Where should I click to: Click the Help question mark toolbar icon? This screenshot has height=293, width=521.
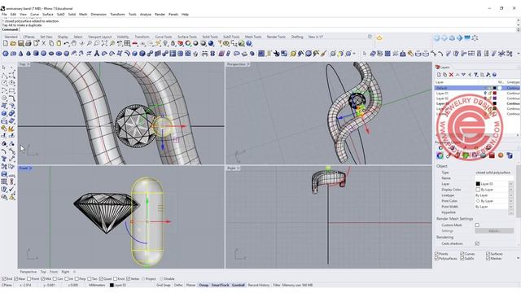[249, 43]
